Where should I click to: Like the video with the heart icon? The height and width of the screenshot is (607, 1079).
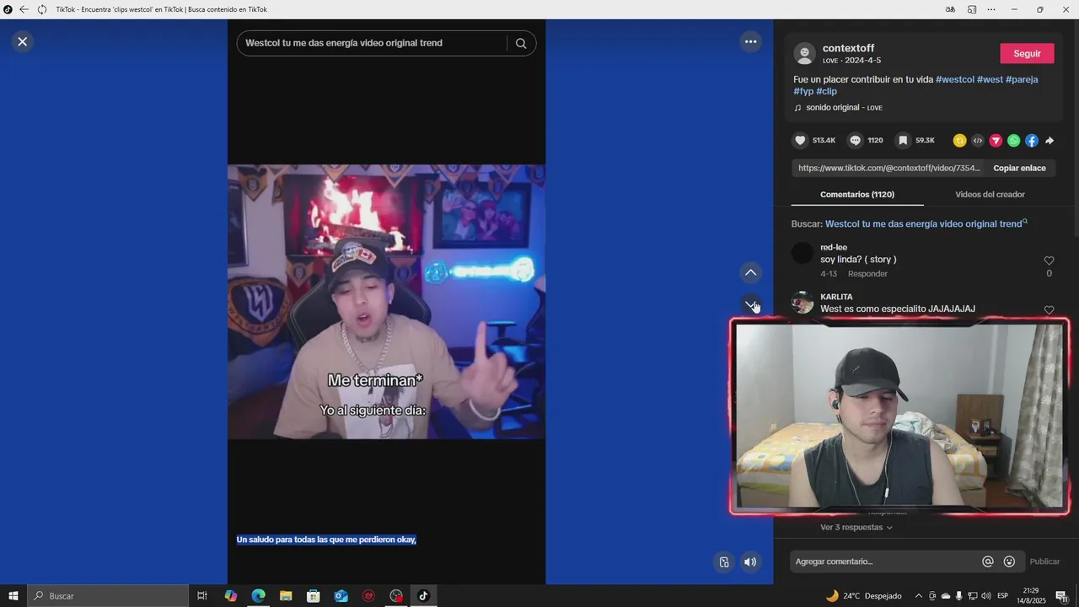tap(800, 141)
